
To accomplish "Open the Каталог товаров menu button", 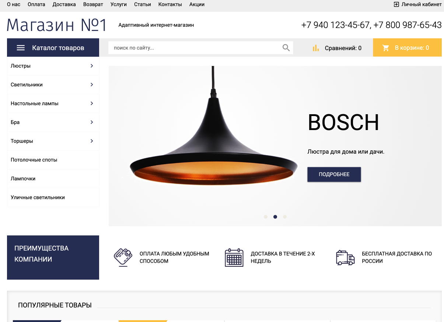I will [53, 48].
